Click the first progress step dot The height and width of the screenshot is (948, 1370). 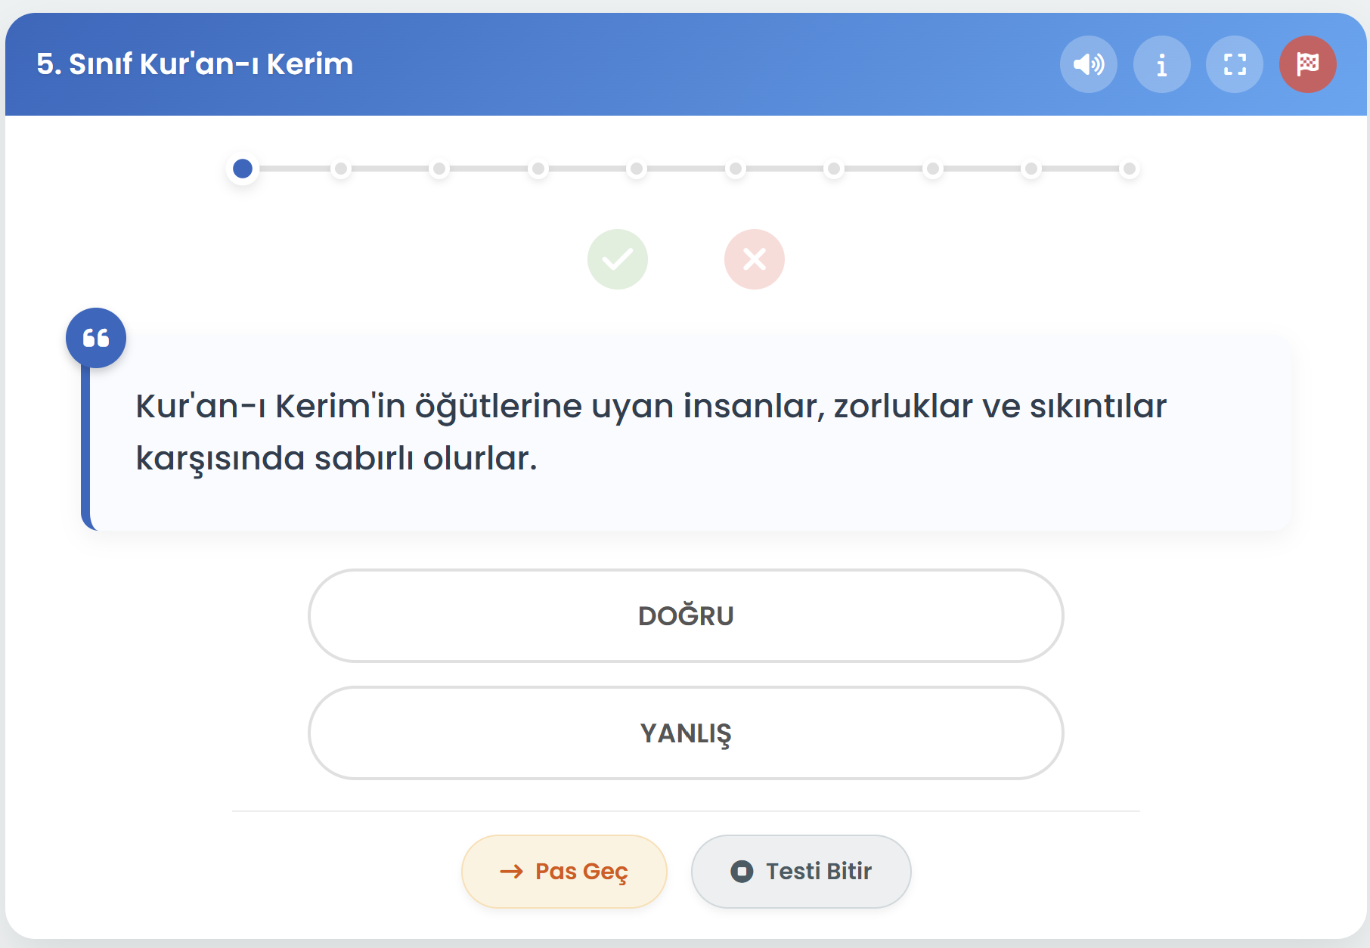tap(243, 169)
